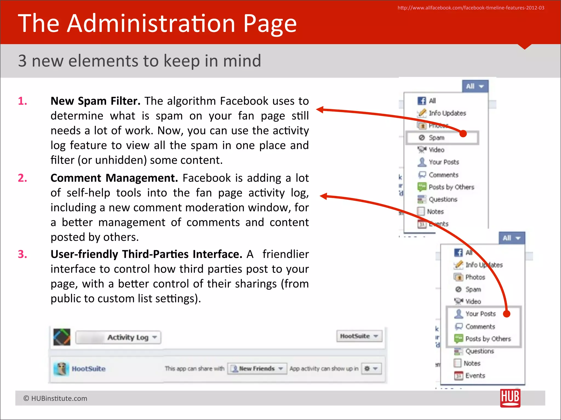Click 'App activity can show up in' label

324,369
